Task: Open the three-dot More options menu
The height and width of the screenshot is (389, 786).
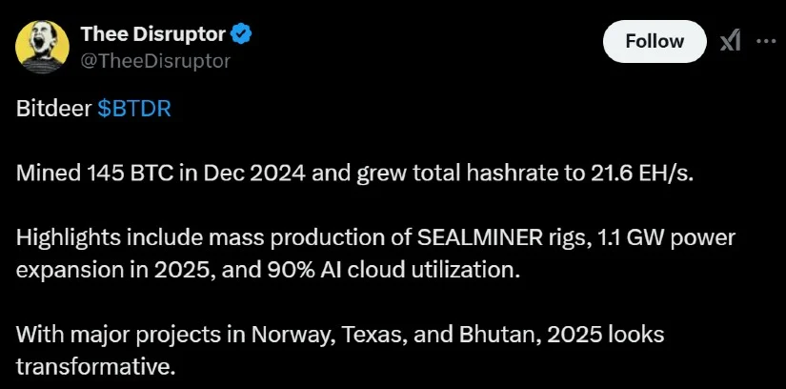Action: [766, 42]
